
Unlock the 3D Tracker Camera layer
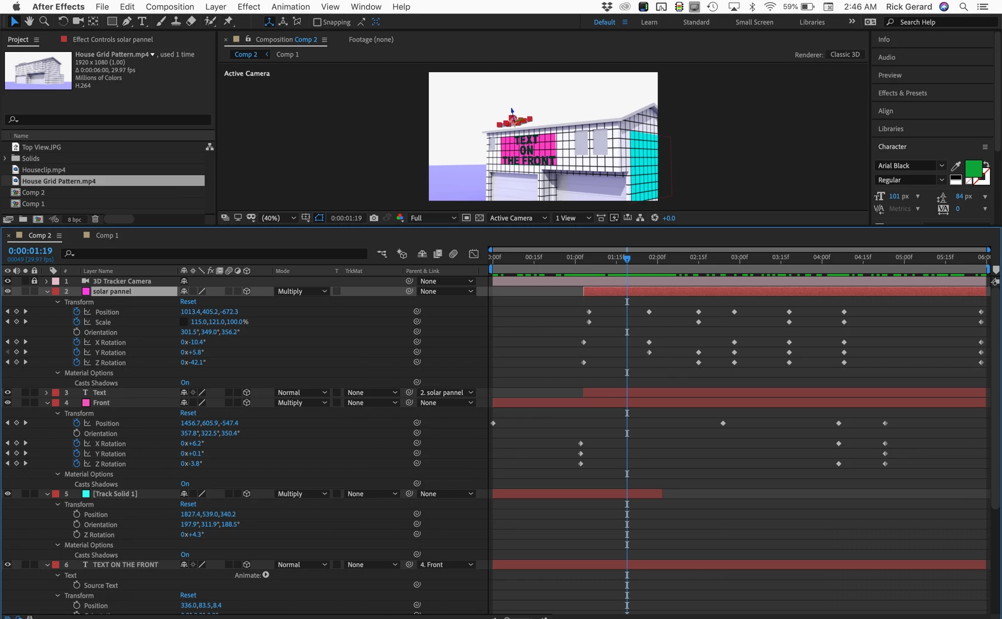point(34,281)
